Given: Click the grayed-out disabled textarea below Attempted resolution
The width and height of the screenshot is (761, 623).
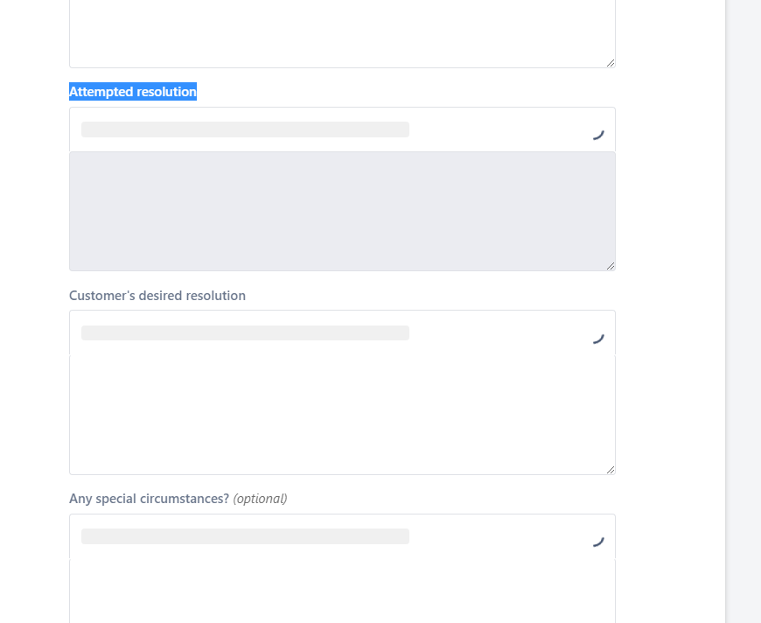Looking at the screenshot, I should coord(341,210).
